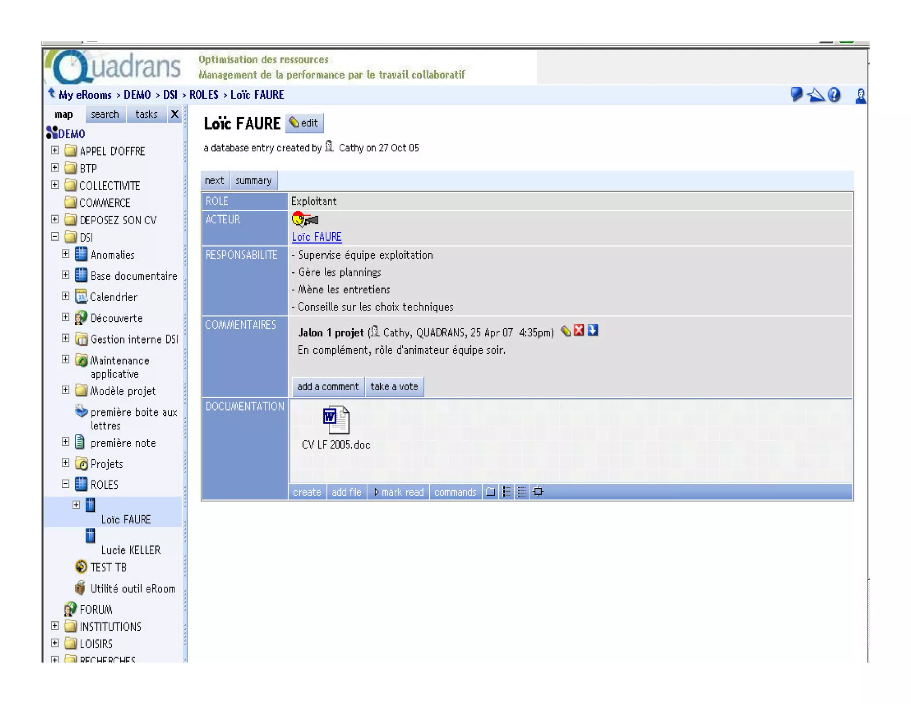Open the tasks tab
Viewport: 911px width, 704px height.
tap(146, 114)
